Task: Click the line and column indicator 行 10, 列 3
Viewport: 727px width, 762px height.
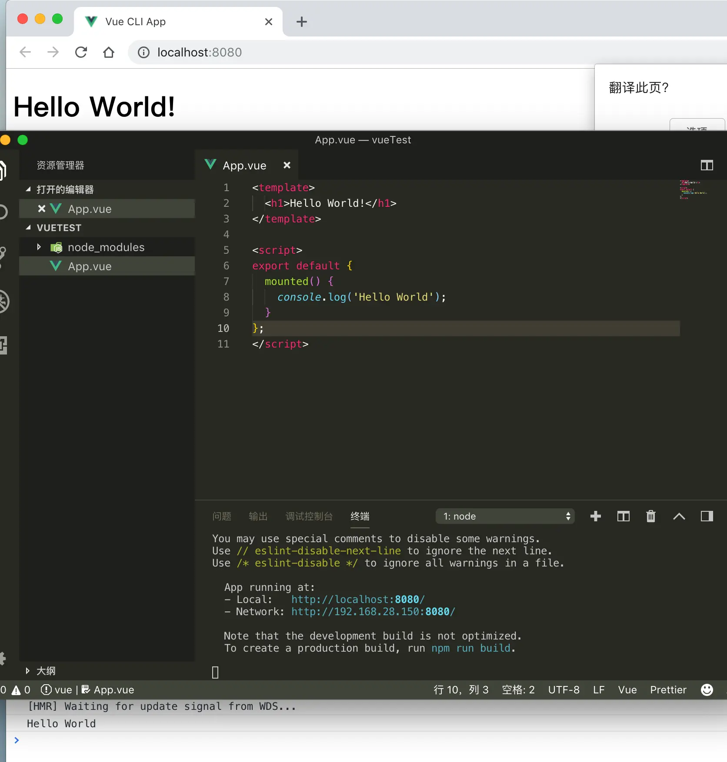Action: click(461, 690)
